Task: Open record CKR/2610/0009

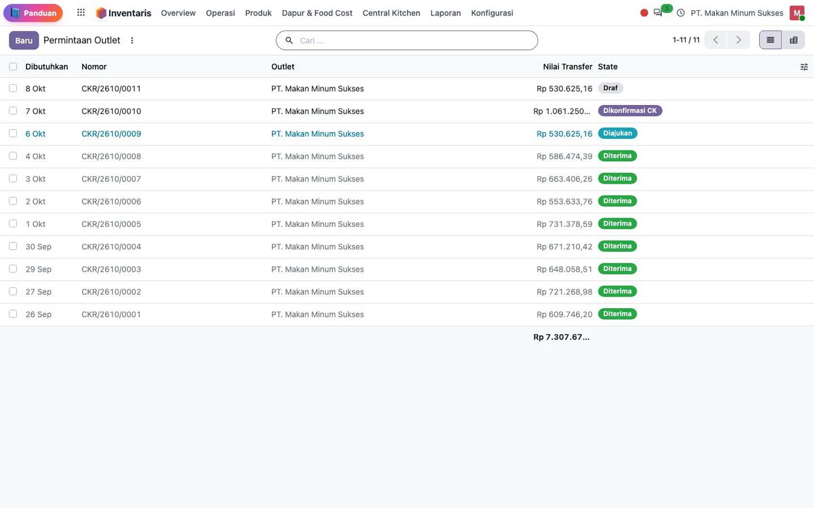Action: [x=111, y=133]
